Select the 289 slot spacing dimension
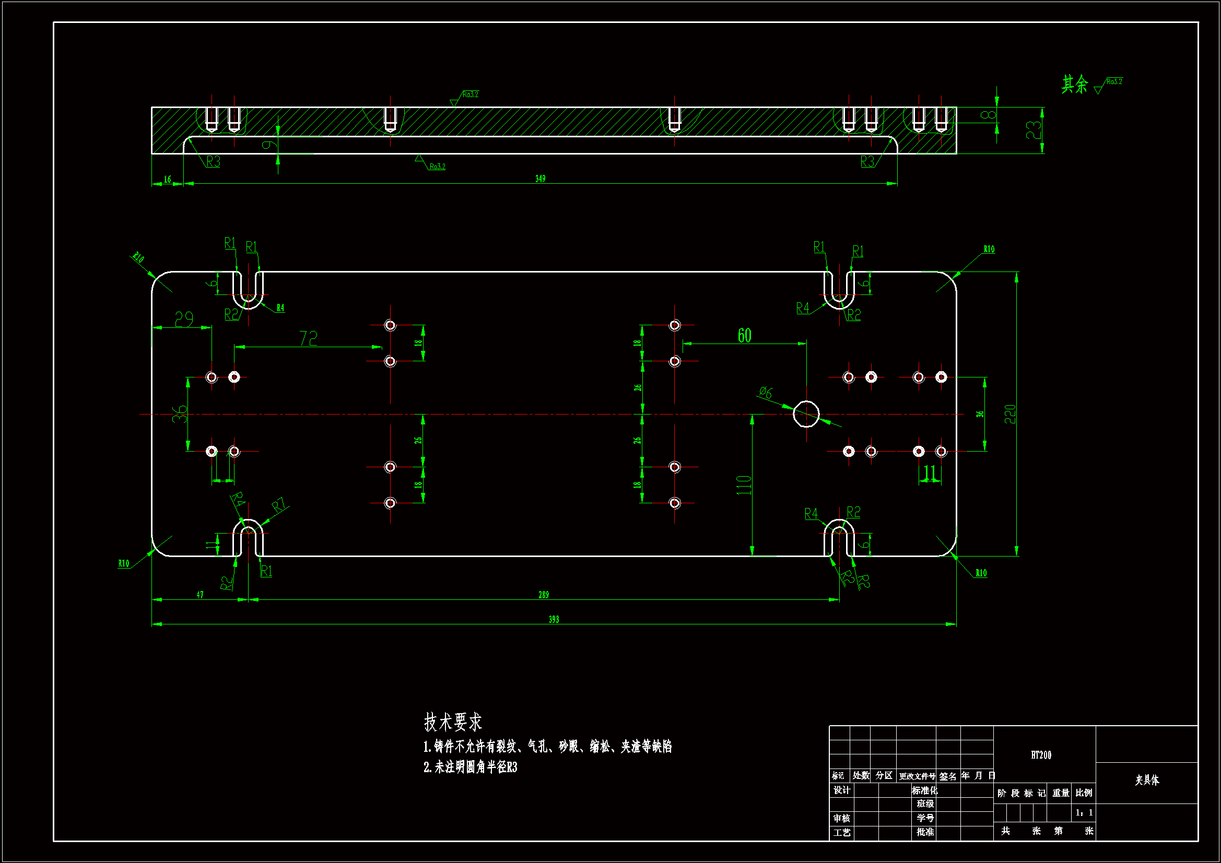 point(543,595)
